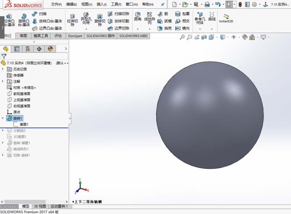Toggle Instant3D mode
291x214 pixels.
click(226, 18)
